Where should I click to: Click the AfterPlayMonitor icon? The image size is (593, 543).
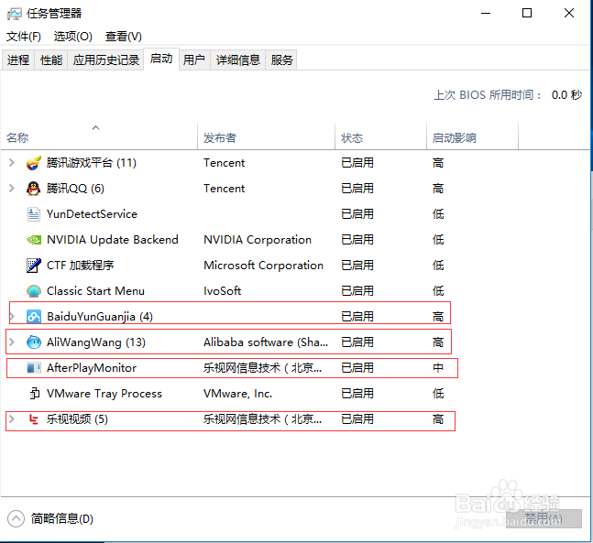tap(34, 368)
